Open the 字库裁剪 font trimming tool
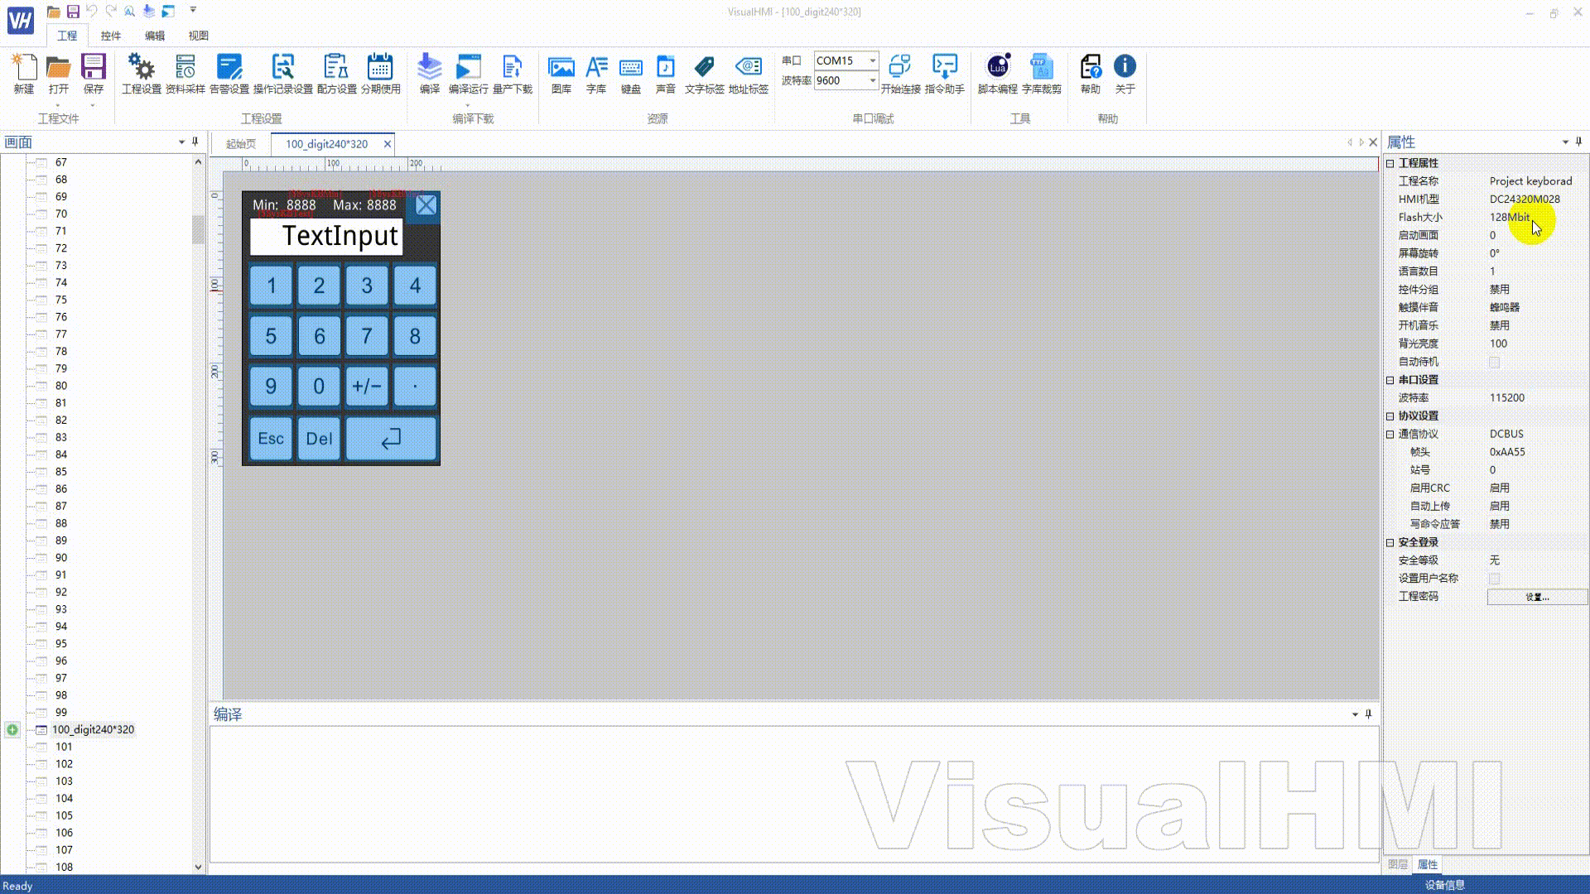 tap(1042, 74)
